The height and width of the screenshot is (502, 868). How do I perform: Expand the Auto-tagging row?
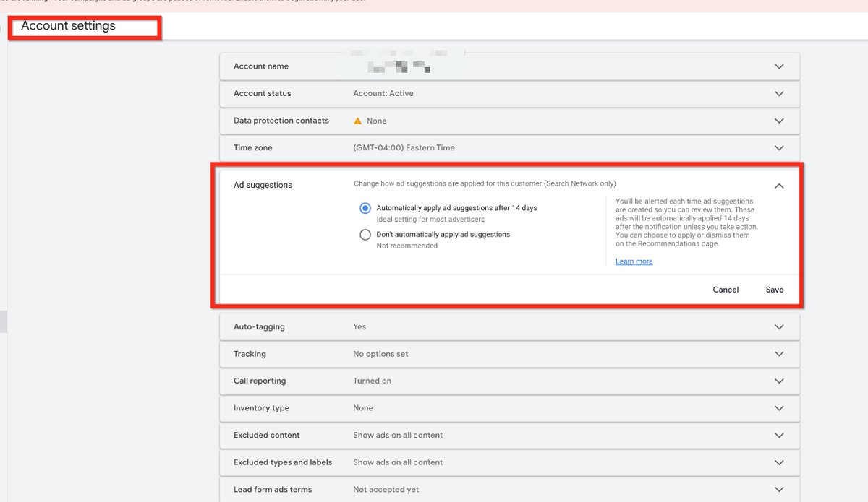point(779,327)
